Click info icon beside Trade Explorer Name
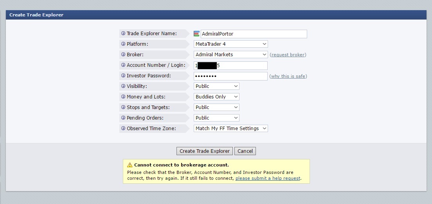432x204 pixels. click(x=123, y=34)
